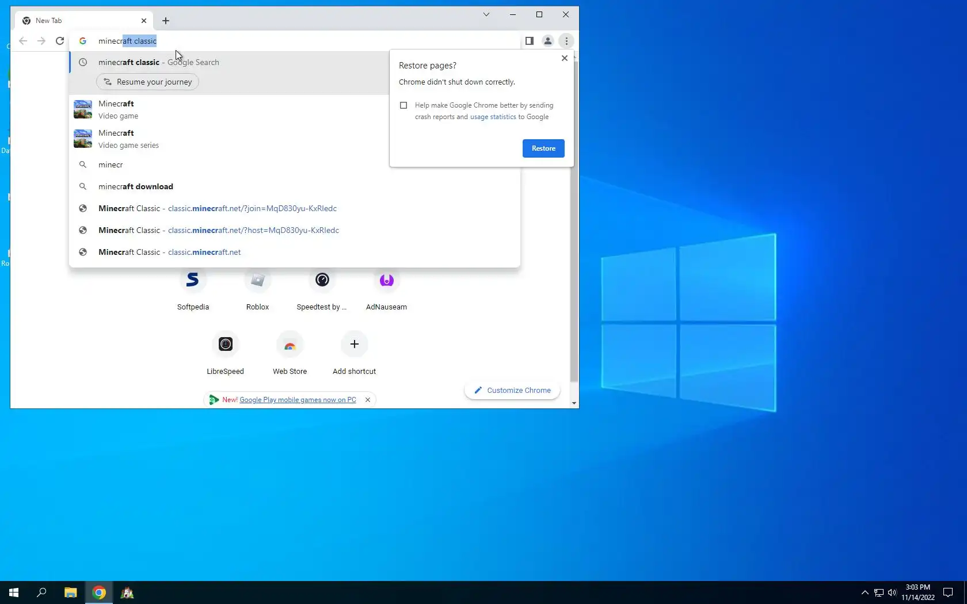Open the Google Play mobile games link
The height and width of the screenshot is (604, 967).
298,400
